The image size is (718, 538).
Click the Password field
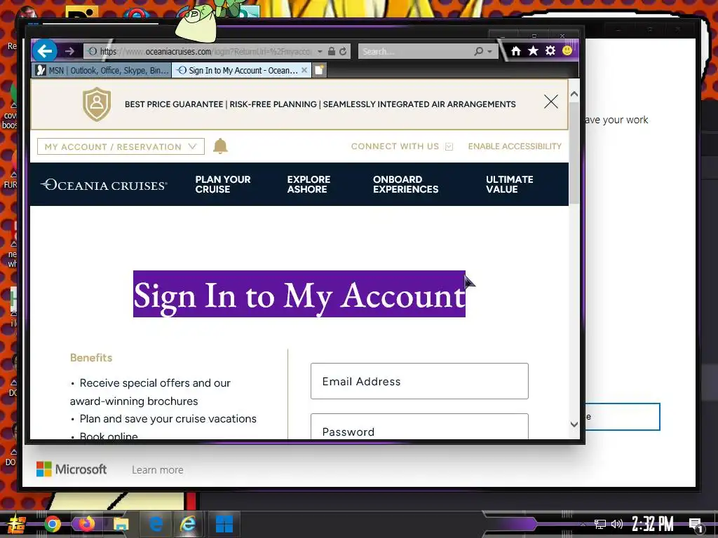tap(419, 427)
